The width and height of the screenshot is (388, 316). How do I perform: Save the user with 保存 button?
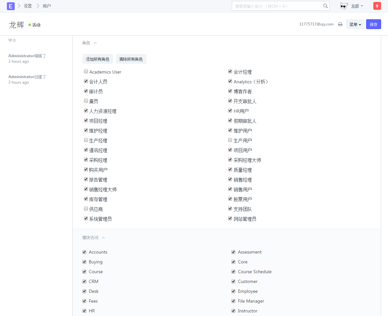(373, 25)
